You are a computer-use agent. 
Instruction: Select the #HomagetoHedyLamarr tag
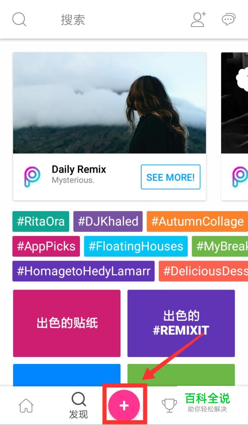click(x=84, y=271)
